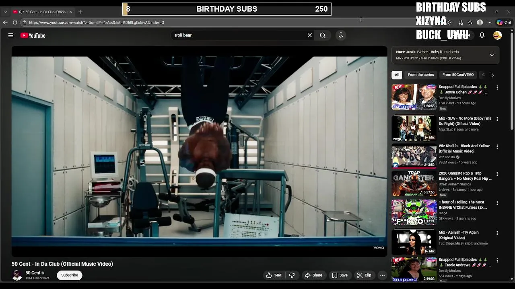The height and width of the screenshot is (289, 515).
Task: Select the All filter chip
Action: pos(397,75)
